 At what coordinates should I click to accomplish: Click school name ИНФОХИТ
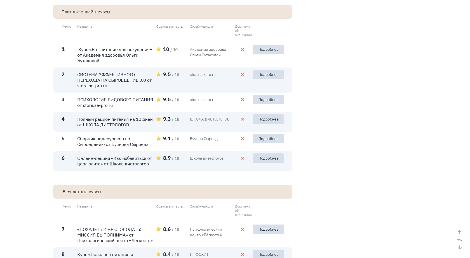coord(199,254)
